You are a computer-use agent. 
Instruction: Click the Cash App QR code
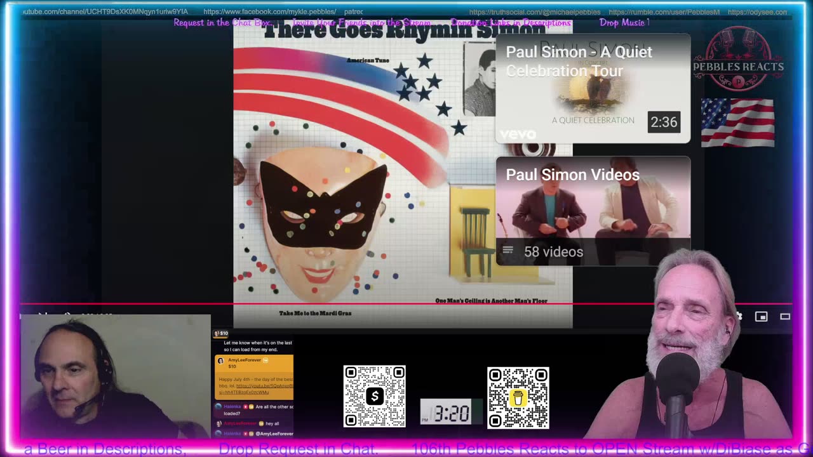(375, 396)
